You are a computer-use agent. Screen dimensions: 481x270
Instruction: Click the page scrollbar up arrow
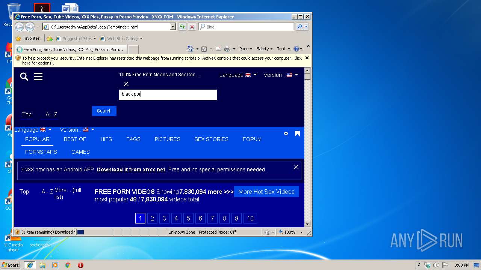point(307,70)
